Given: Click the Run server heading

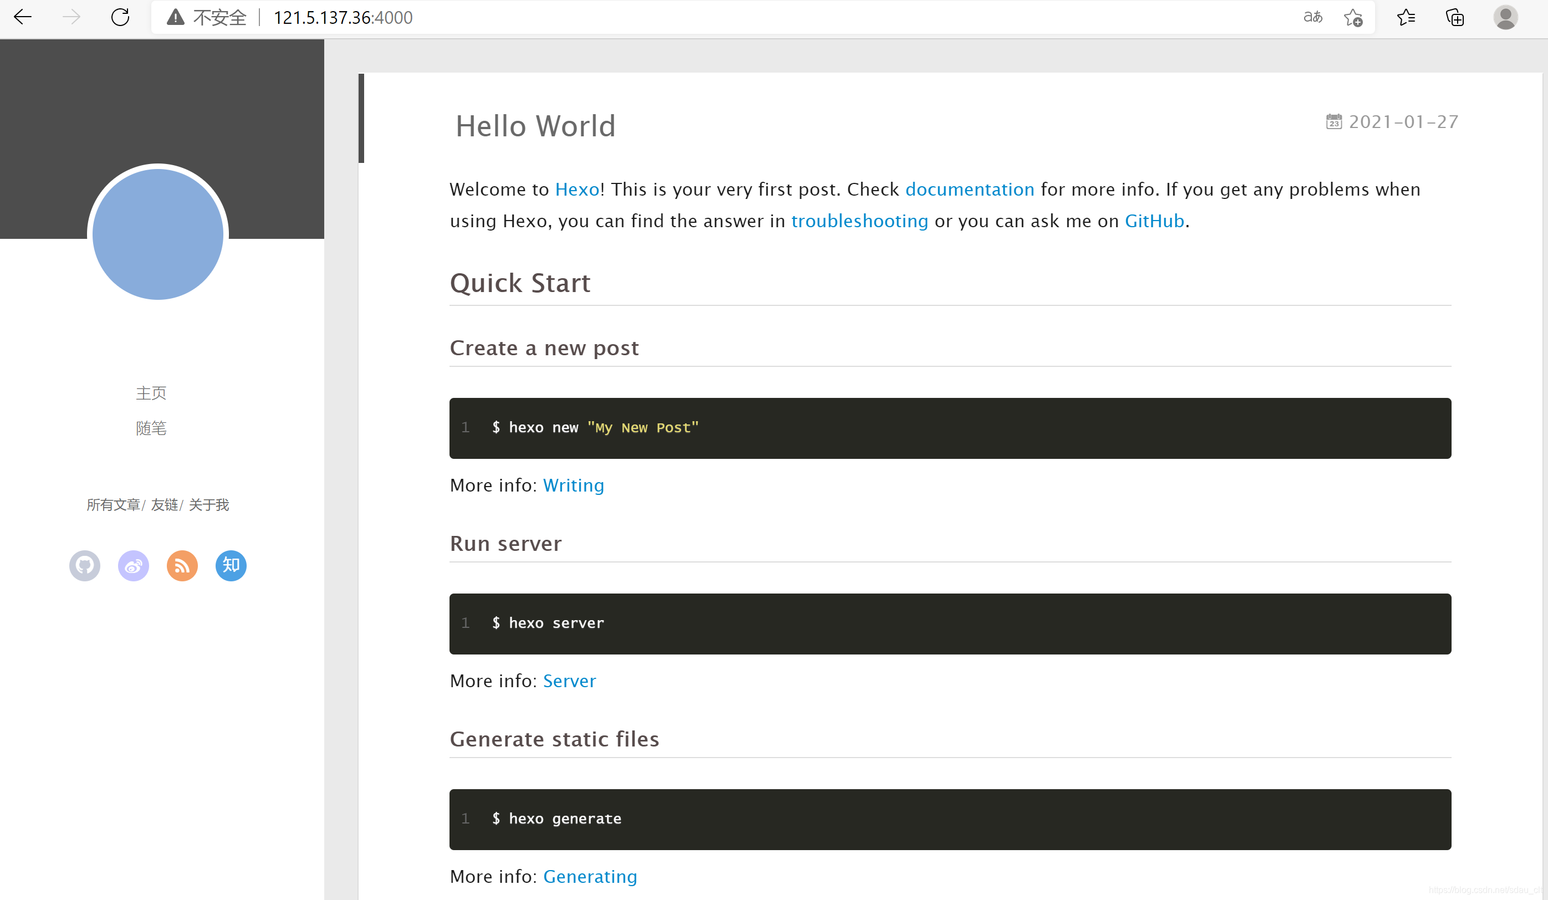Looking at the screenshot, I should point(505,544).
